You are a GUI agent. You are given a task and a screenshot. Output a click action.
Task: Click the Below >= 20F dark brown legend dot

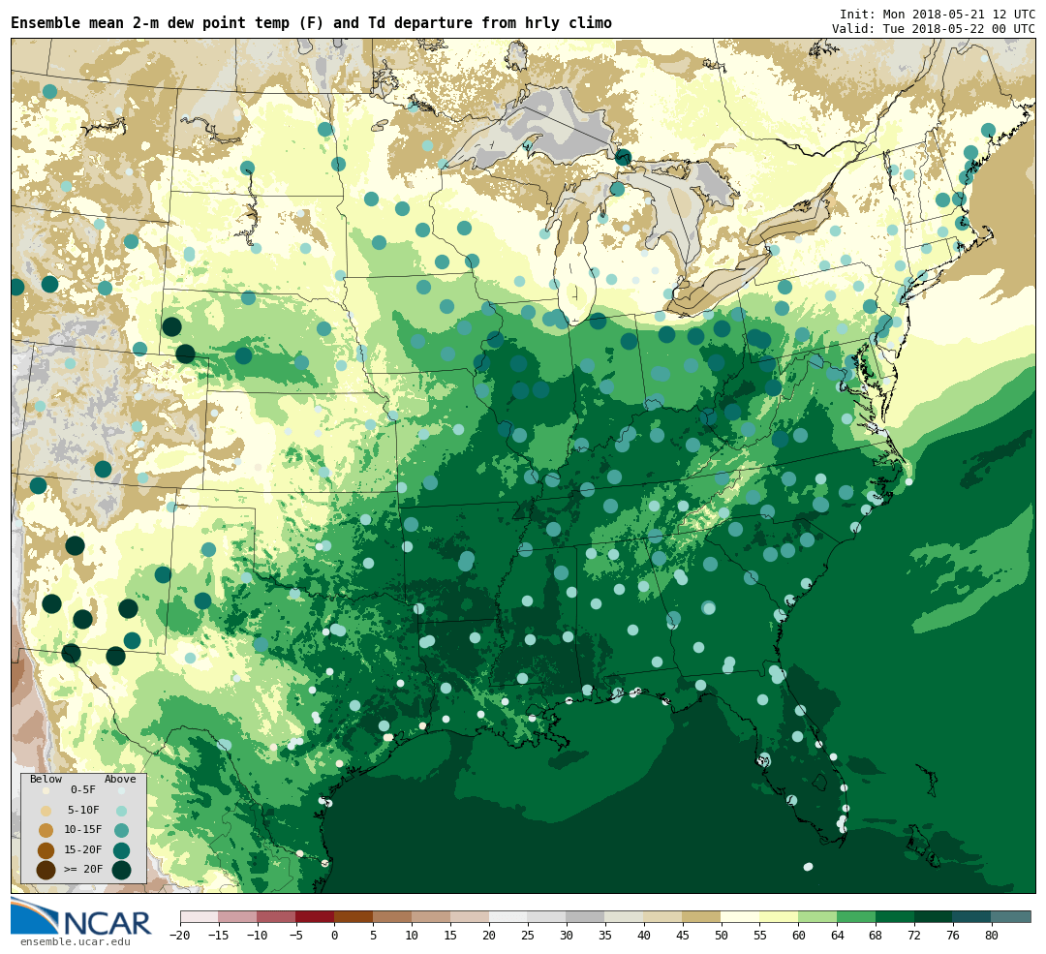(46, 871)
